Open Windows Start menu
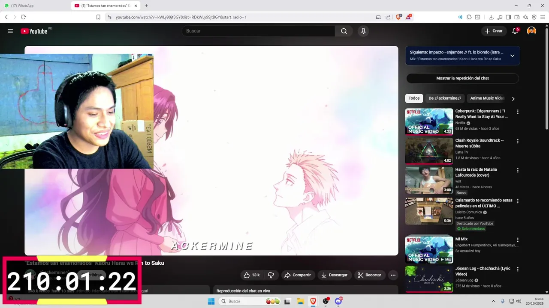 (211, 301)
